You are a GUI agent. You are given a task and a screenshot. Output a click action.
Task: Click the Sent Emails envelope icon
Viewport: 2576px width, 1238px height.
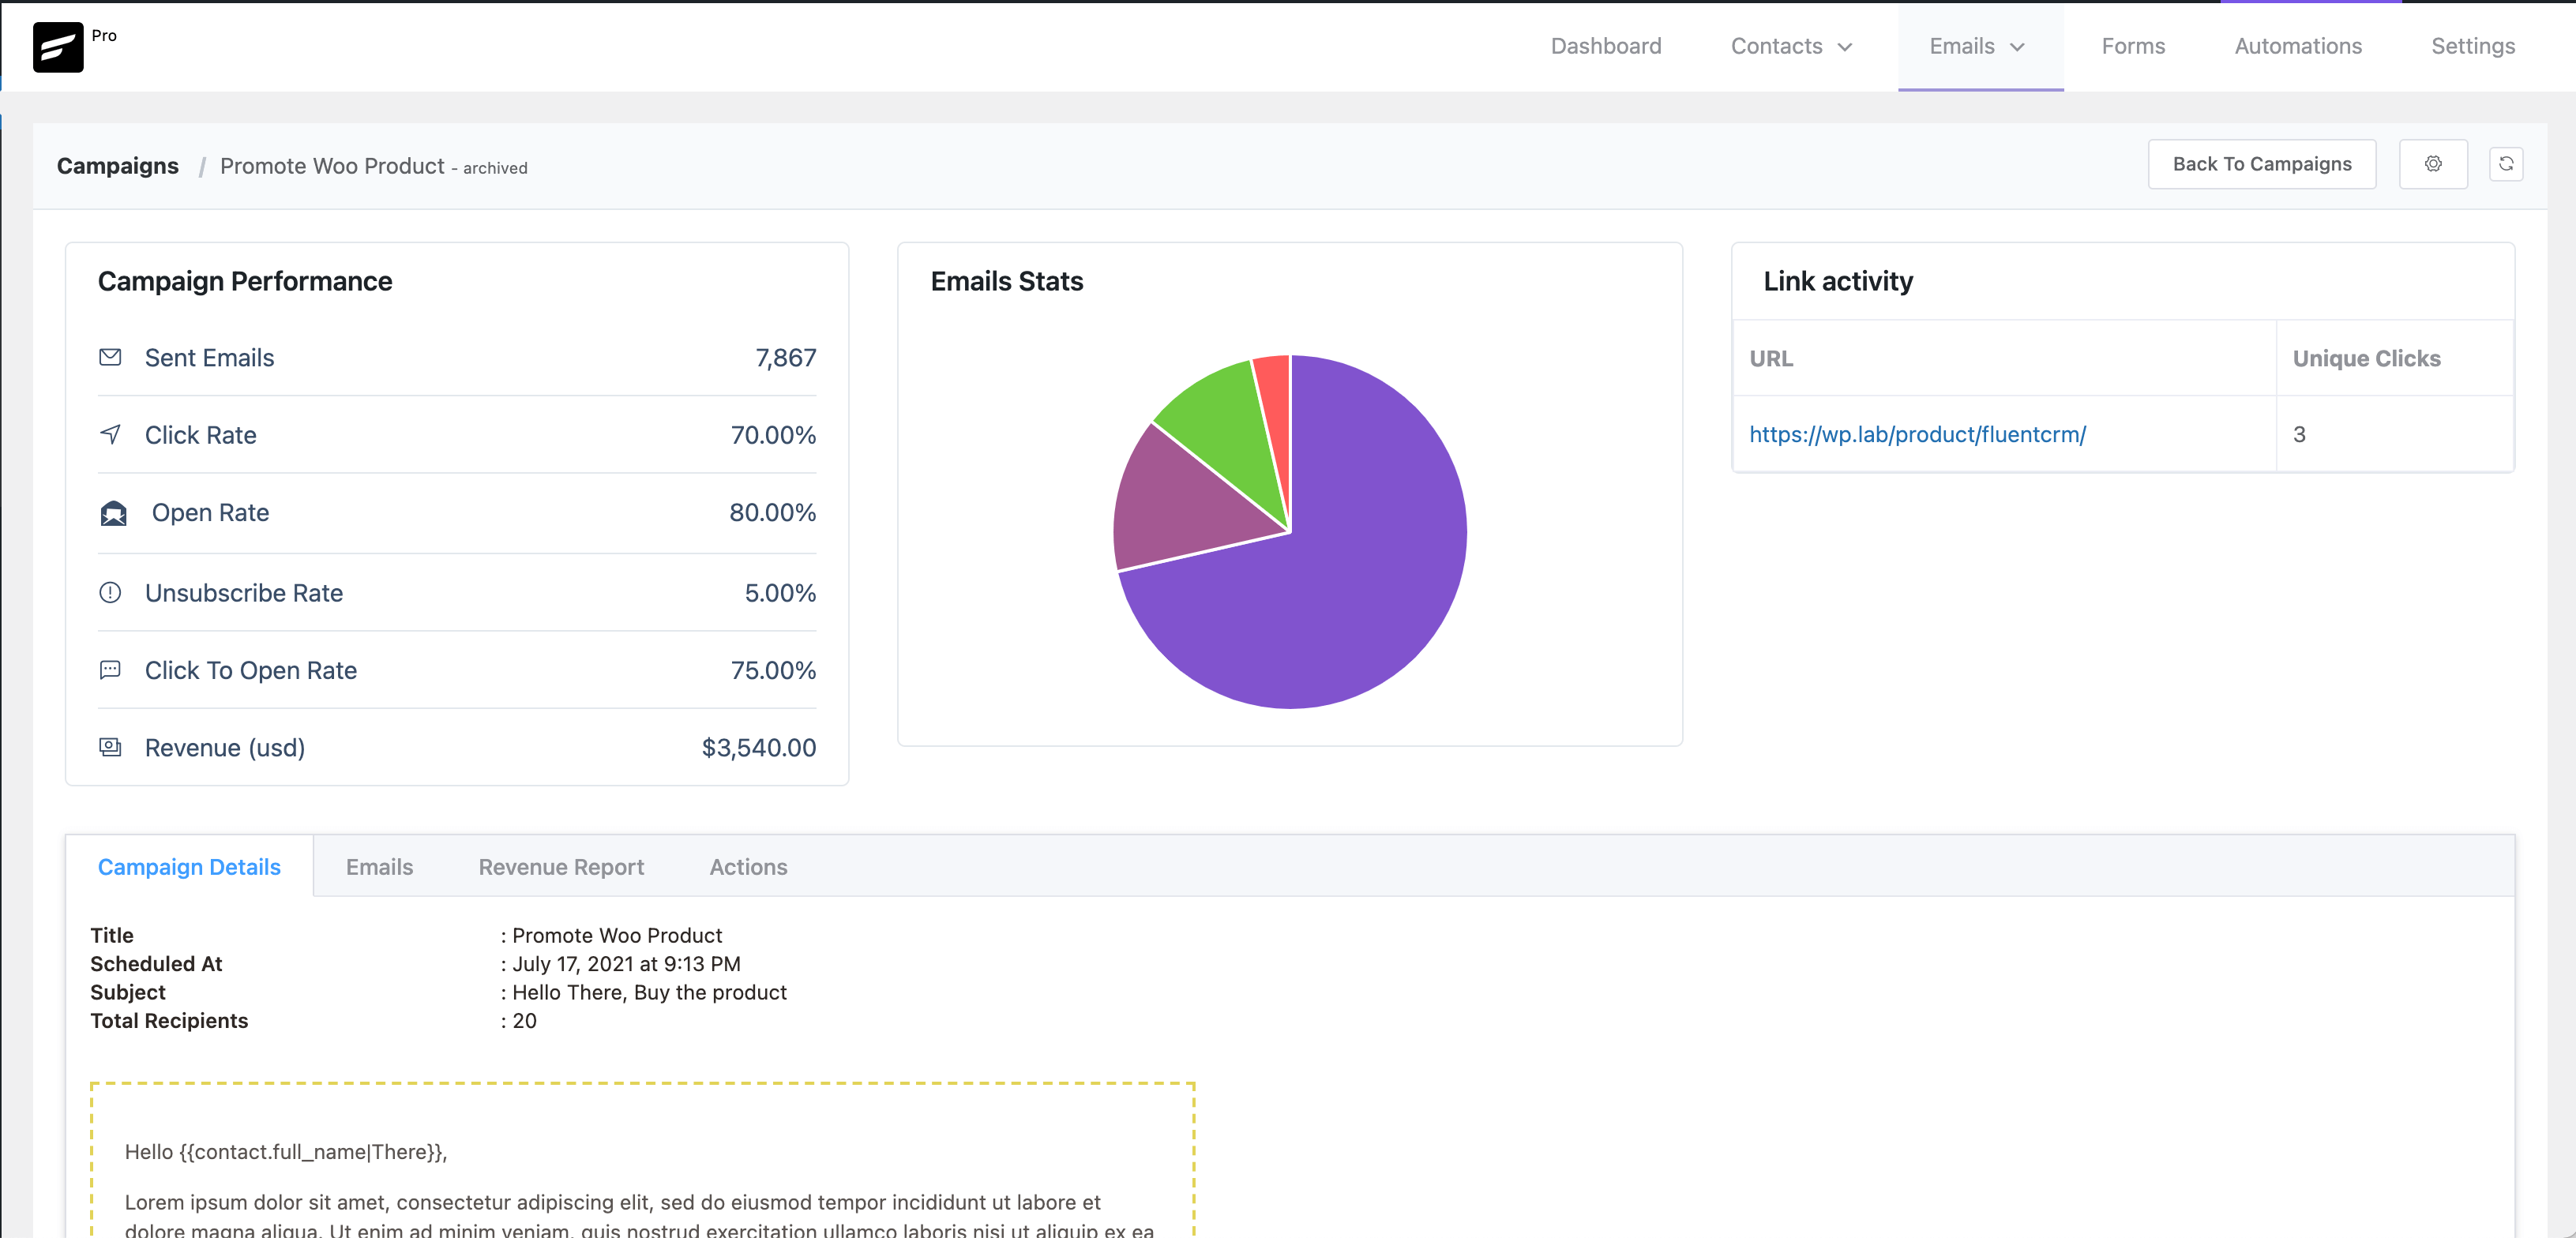111,357
